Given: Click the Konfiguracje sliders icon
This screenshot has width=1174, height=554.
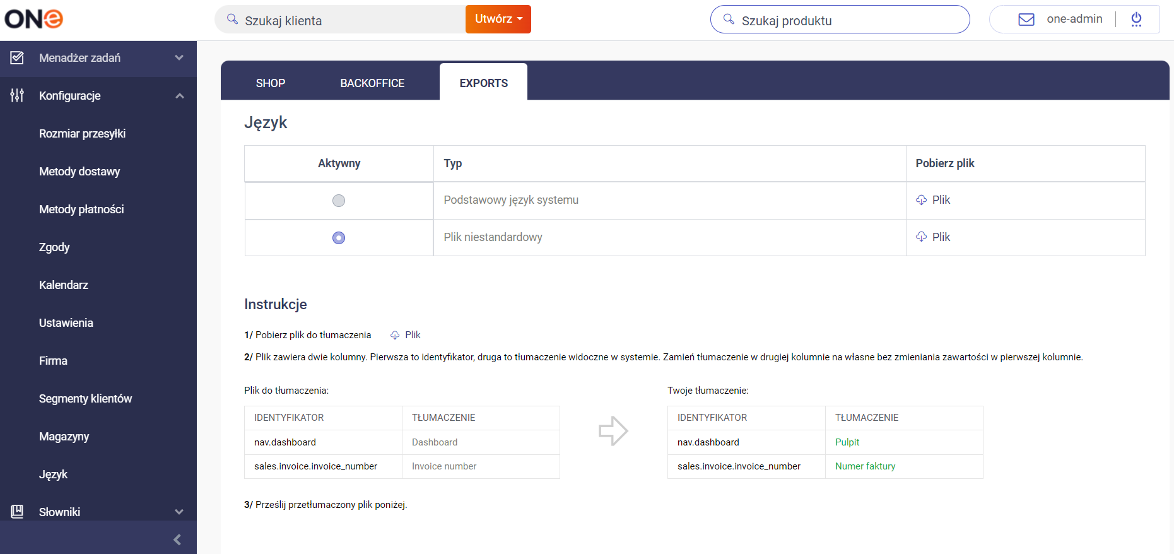Looking at the screenshot, I should coord(17,96).
